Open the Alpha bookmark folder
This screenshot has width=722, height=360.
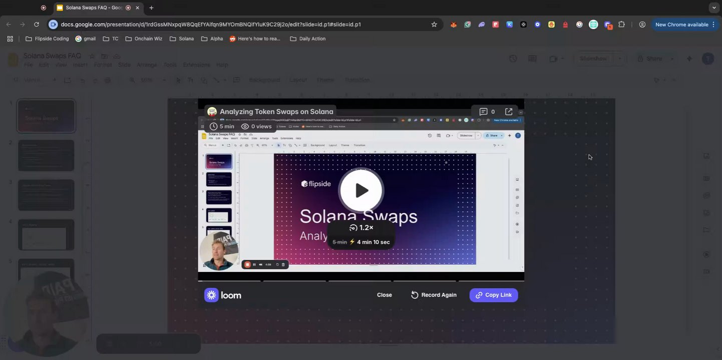(x=212, y=38)
